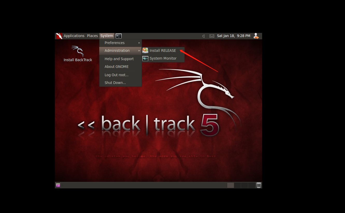Switch to the second workspace
Image resolution: width=345 pixels, height=213 pixels.
coord(238,185)
